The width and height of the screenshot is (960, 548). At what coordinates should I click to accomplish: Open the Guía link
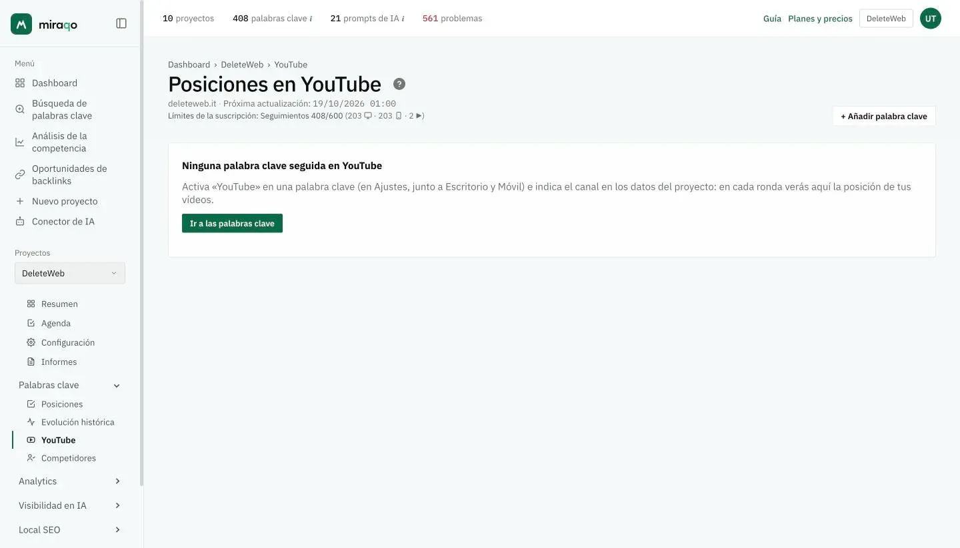coord(772,19)
